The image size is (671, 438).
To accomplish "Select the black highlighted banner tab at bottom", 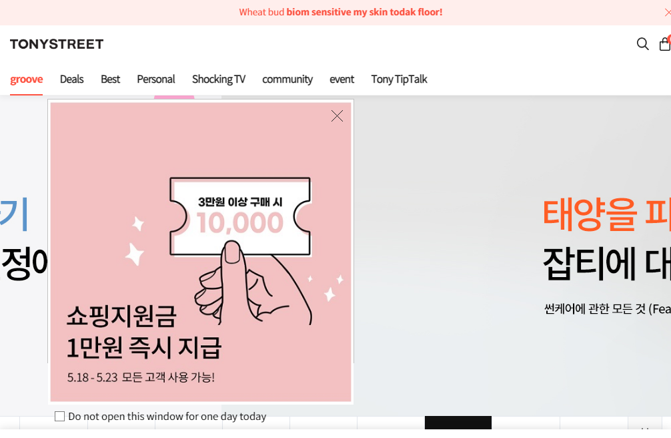I will (458, 422).
